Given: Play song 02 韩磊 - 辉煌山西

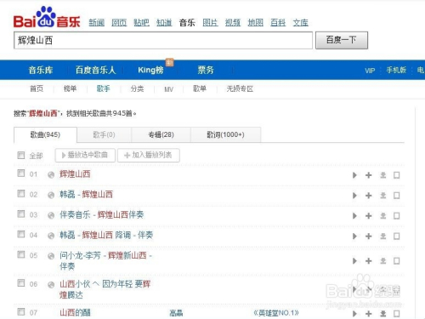Looking at the screenshot, I should [x=354, y=196].
